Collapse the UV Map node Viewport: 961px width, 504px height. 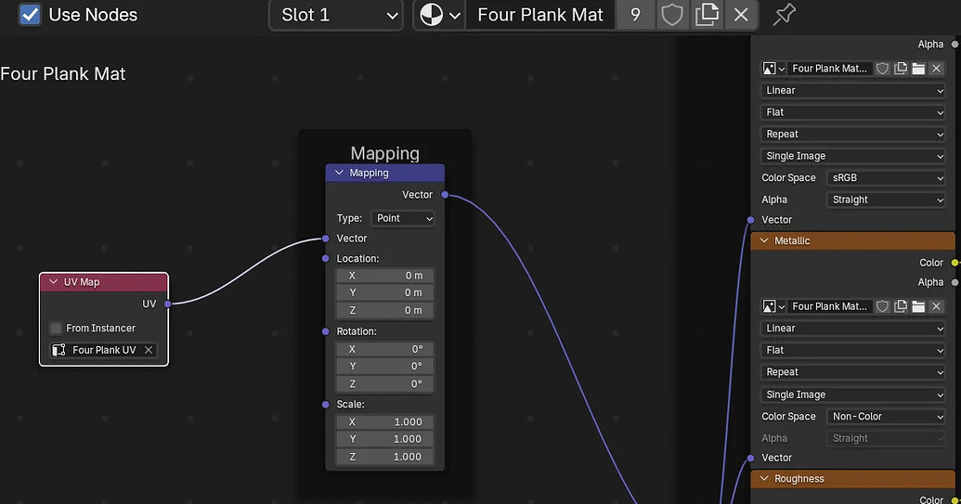[53, 282]
